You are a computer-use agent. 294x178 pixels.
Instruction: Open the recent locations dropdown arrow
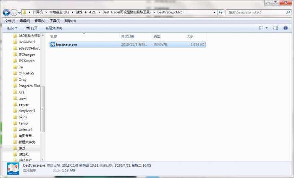click(19, 13)
